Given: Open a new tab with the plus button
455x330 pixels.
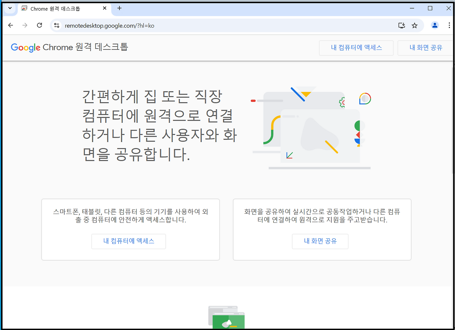Looking at the screenshot, I should point(119,8).
